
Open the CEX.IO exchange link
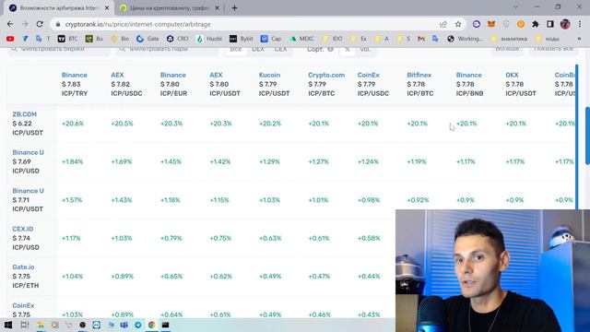pyautogui.click(x=22, y=229)
